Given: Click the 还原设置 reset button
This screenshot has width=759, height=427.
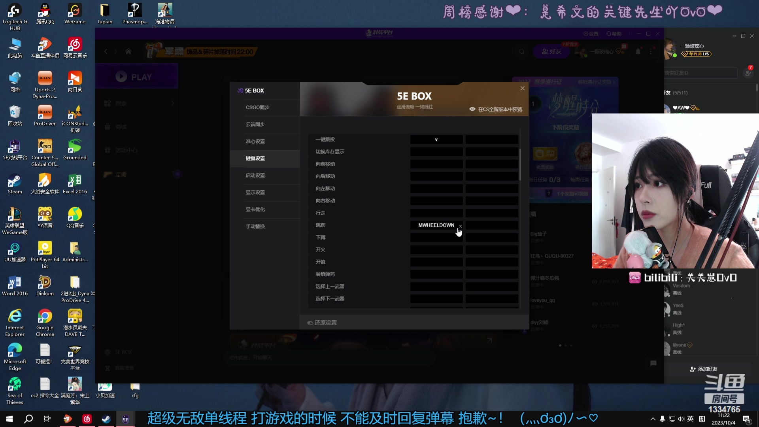Looking at the screenshot, I should [x=322, y=323].
